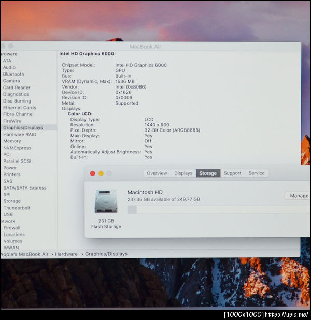Open Hardware RAID entry

click(20, 135)
